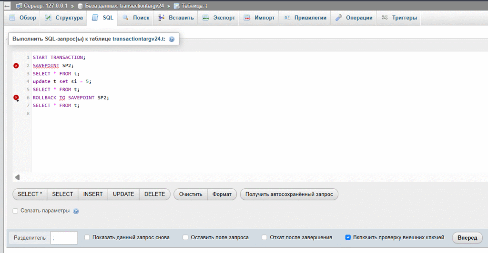Viewport: 488px width, 253px height.
Task: Check Показать данный запрос снова
Action: 87,237
